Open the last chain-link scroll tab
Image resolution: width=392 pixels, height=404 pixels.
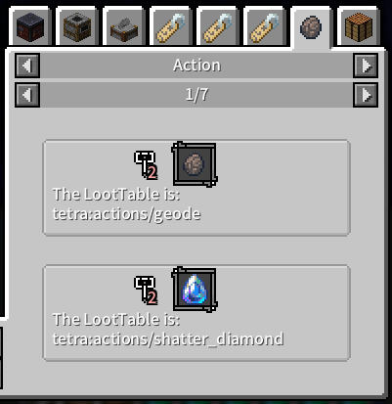pyautogui.click(x=265, y=26)
